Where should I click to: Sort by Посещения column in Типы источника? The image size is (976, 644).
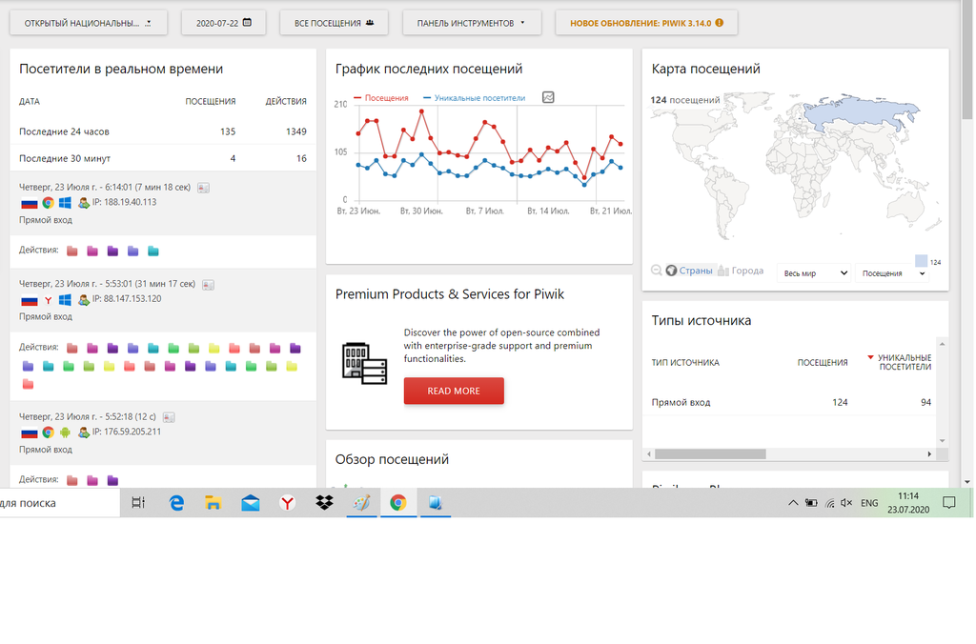[x=823, y=363]
